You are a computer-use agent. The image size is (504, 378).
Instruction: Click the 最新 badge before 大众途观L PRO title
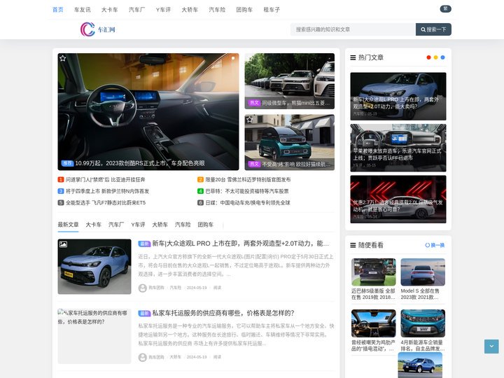144,244
